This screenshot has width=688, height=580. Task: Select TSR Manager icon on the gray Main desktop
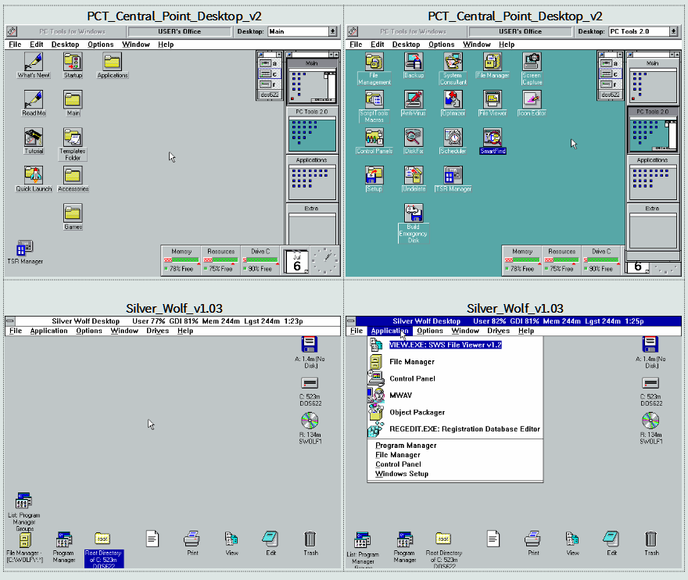tap(25, 252)
